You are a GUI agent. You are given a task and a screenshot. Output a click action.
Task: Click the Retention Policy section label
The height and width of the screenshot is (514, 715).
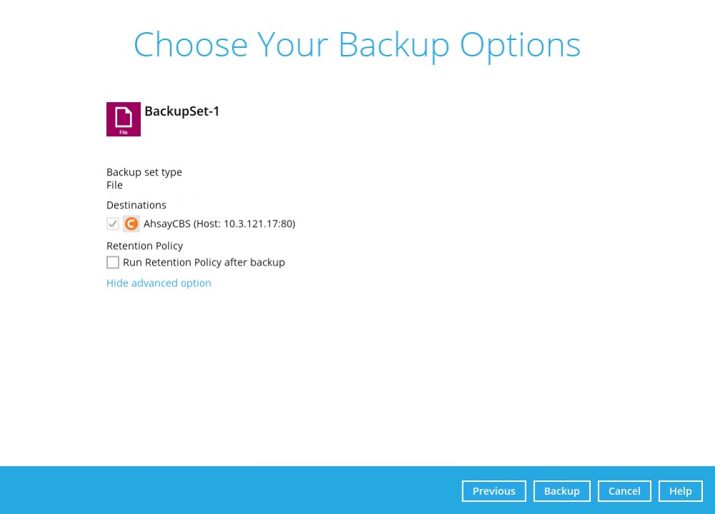(144, 246)
